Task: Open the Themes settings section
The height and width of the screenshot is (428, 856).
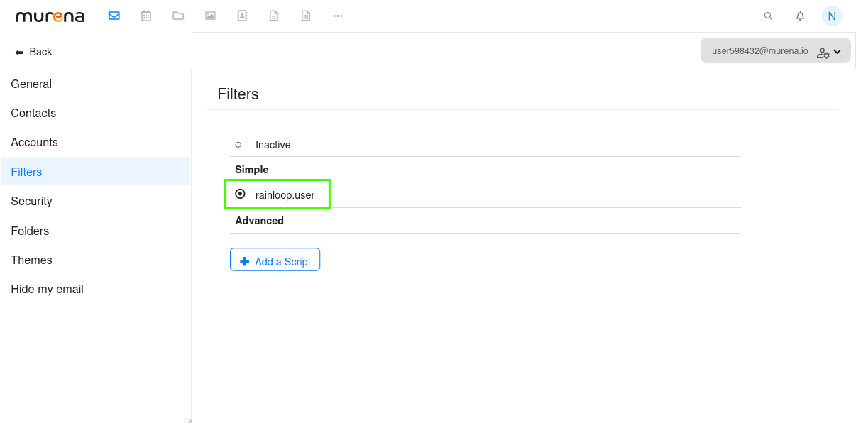Action: point(31,260)
